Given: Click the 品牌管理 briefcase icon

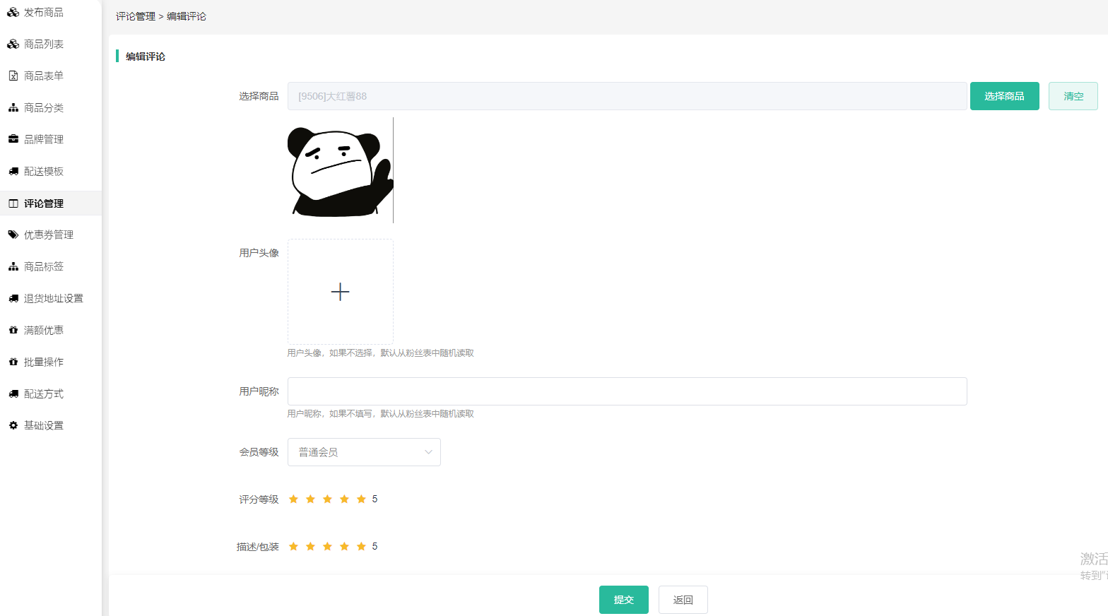Looking at the screenshot, I should click(13, 139).
